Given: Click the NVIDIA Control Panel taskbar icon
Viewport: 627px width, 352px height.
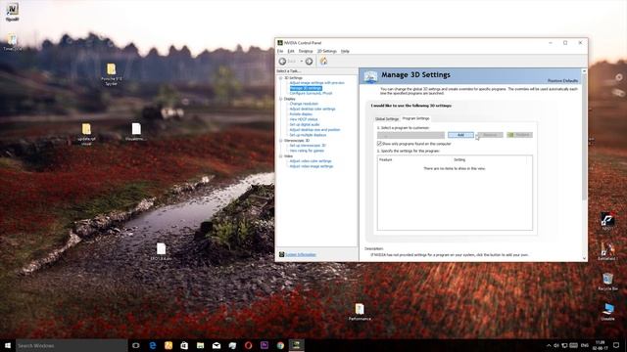Looking at the screenshot, I should [296, 345].
